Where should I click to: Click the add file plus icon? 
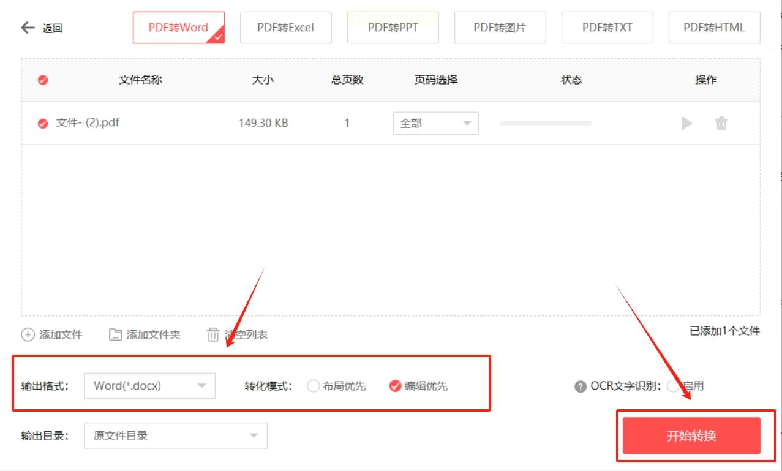[x=28, y=334]
